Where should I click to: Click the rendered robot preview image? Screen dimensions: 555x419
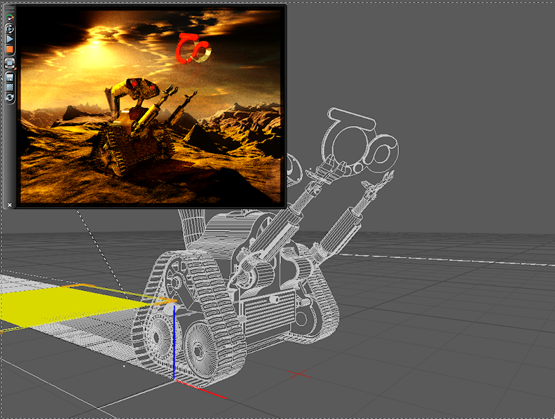point(151,106)
